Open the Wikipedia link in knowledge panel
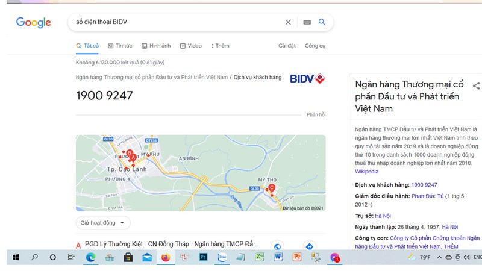The height and width of the screenshot is (271, 482). tap(367, 172)
